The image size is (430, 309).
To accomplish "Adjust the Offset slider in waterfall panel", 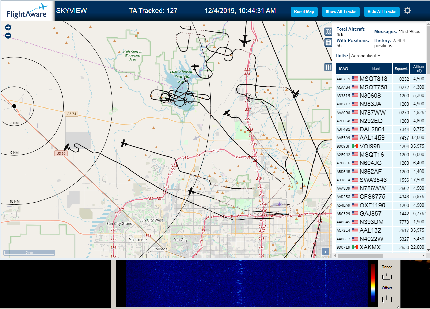I will click(387, 299).
